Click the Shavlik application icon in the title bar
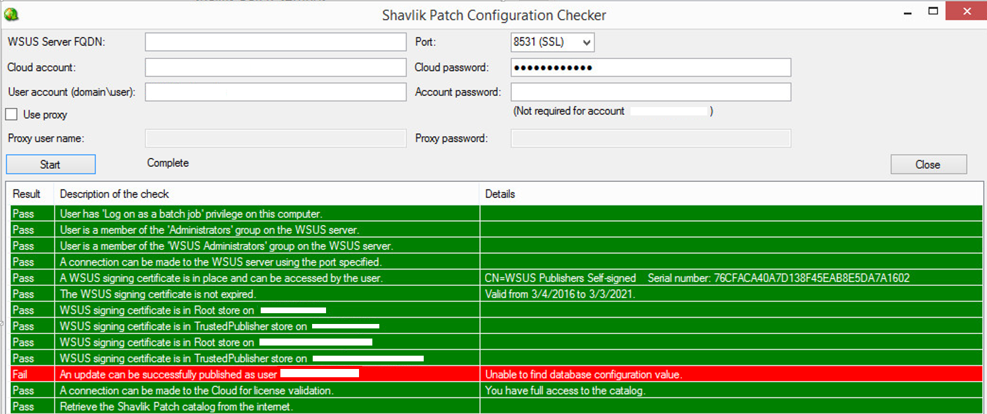 coord(11,13)
